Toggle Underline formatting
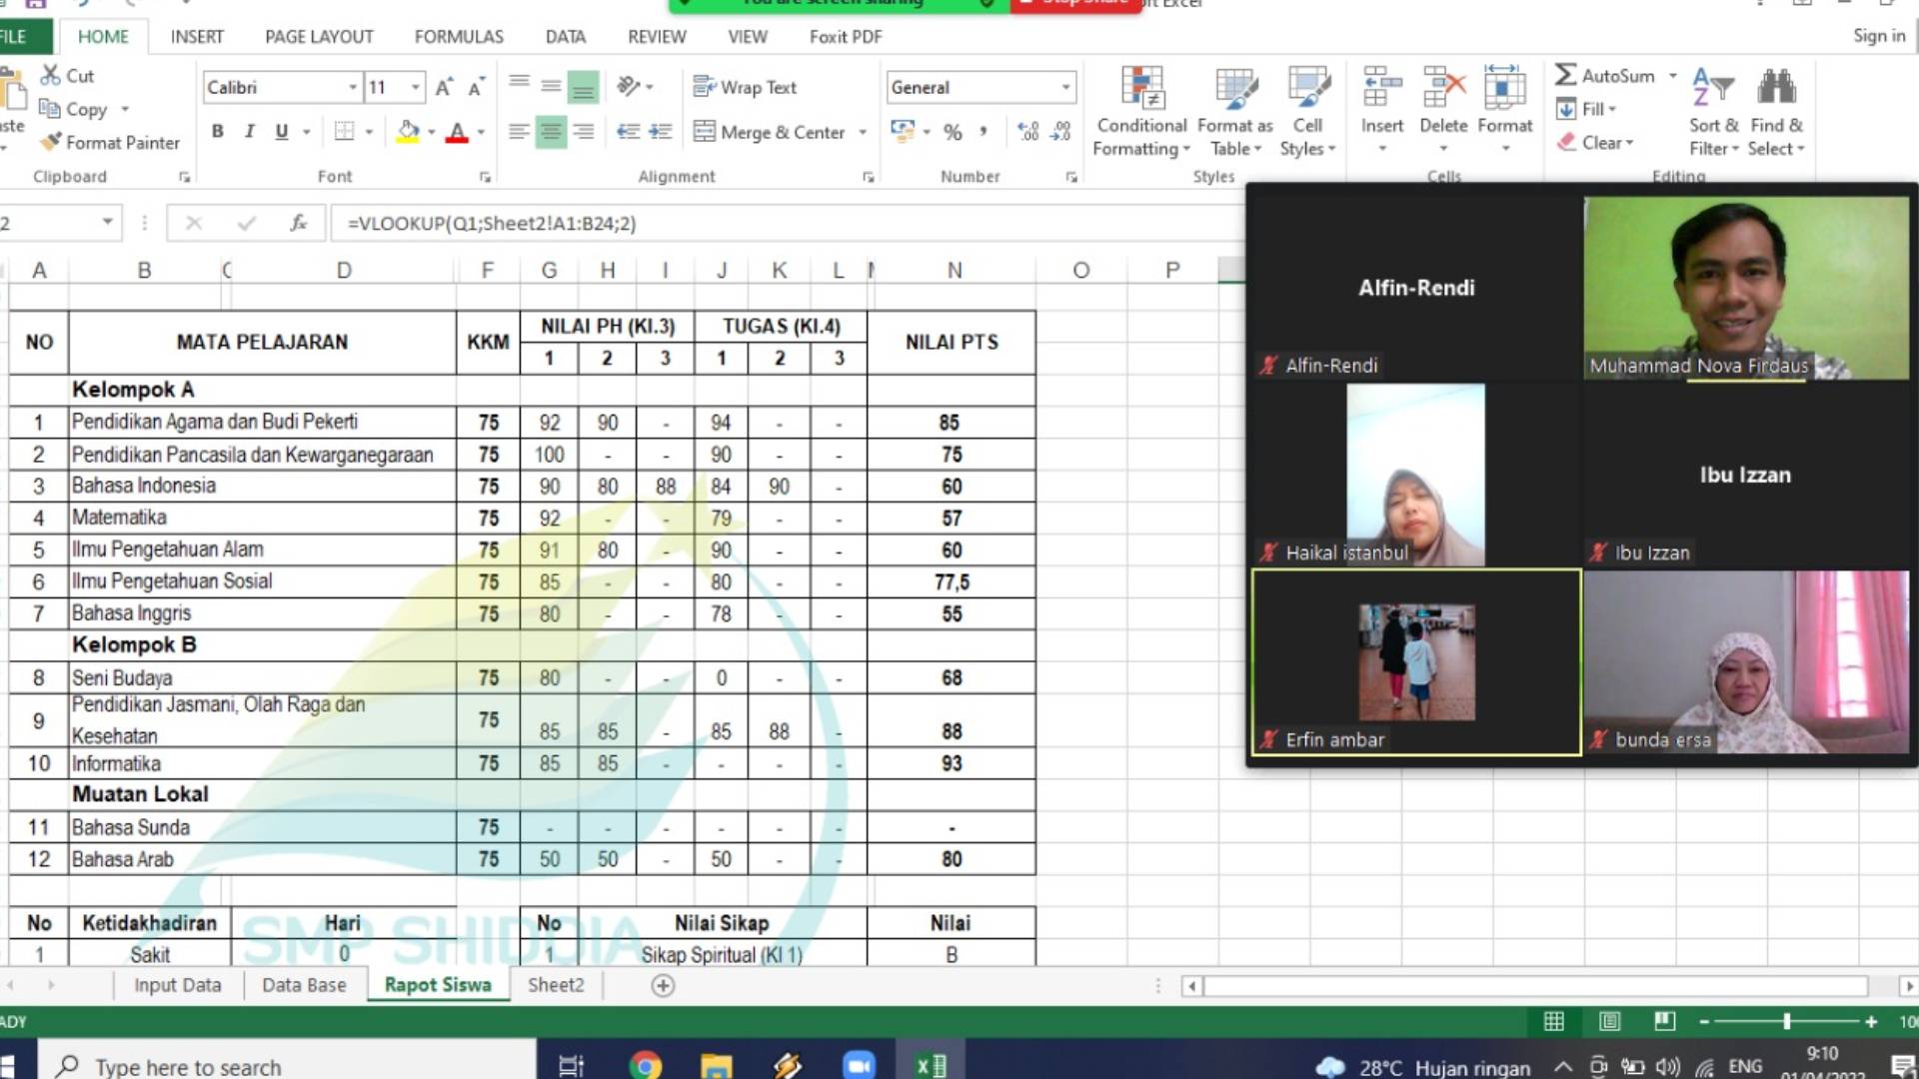 282,131
